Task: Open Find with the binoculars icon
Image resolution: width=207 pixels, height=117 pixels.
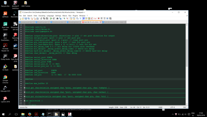Action: pyautogui.click(x=57, y=18)
